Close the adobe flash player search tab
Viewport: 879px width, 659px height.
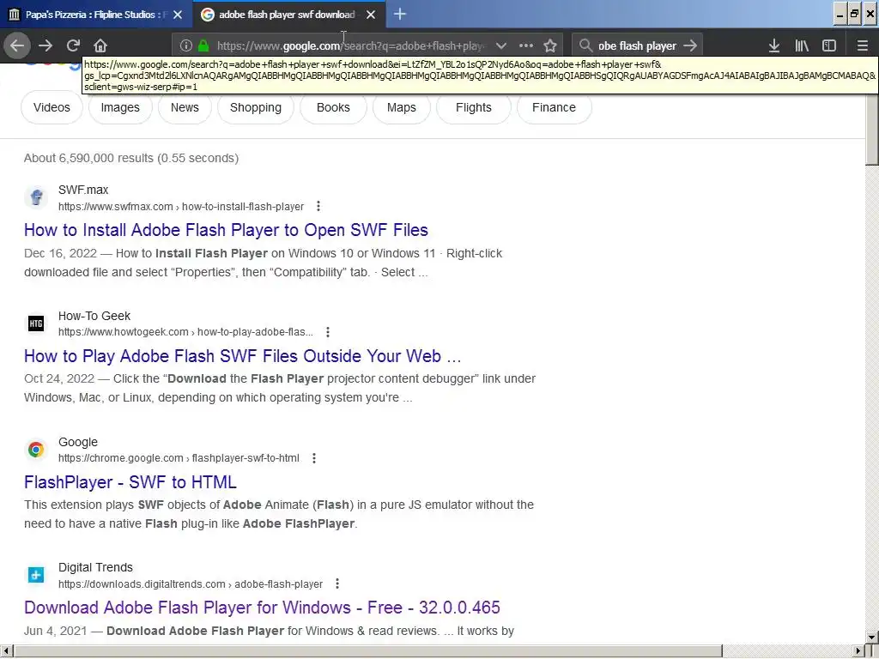pos(371,15)
